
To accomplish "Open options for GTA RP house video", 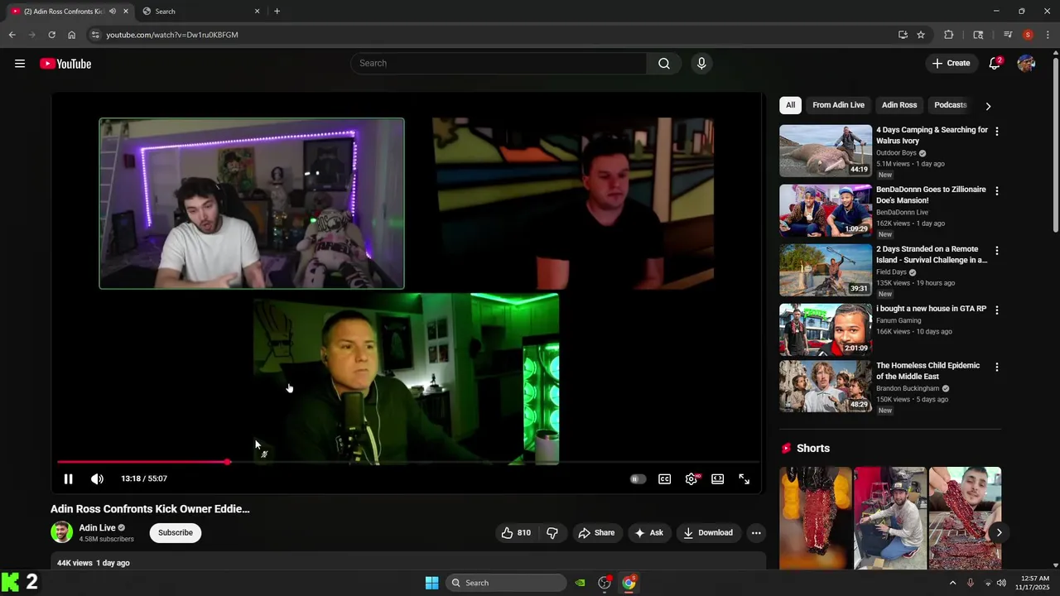I will pos(997,310).
